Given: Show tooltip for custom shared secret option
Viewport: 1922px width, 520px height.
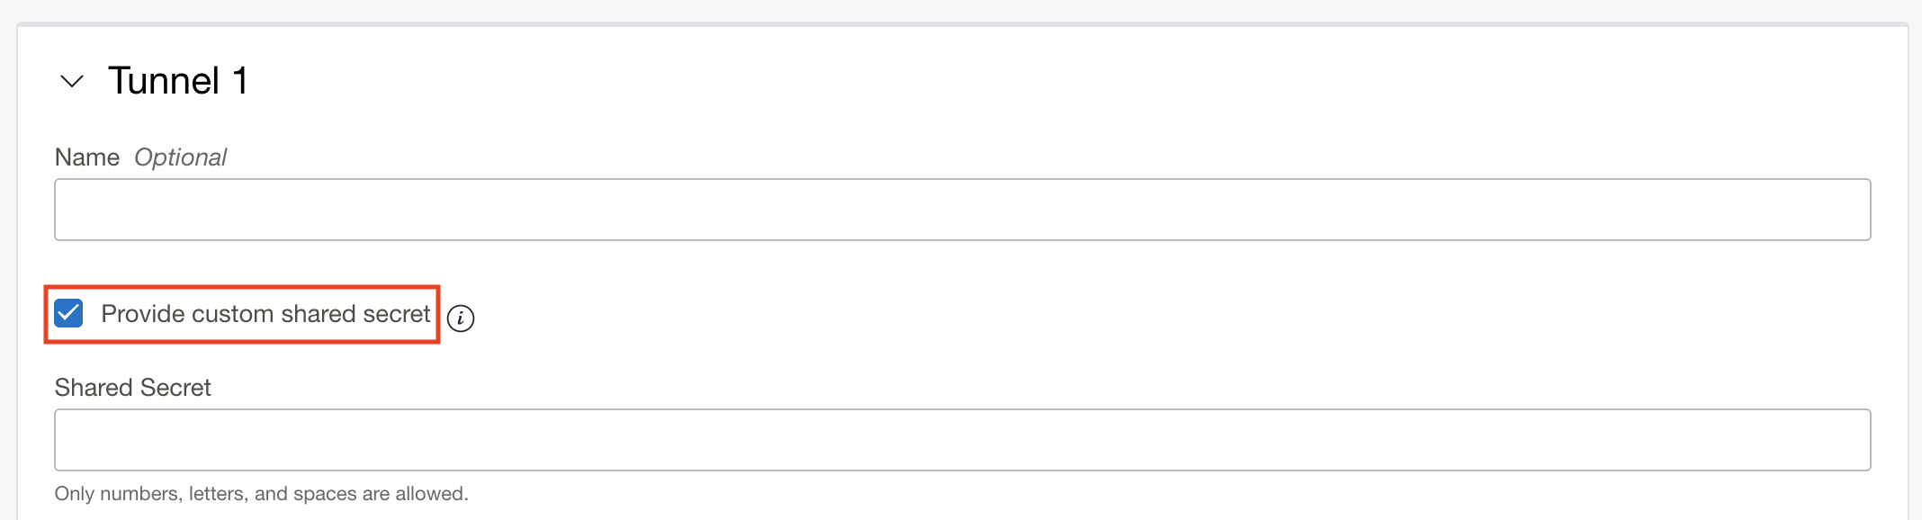Looking at the screenshot, I should click(461, 318).
